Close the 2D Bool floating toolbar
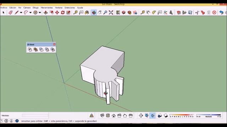 point(54,44)
